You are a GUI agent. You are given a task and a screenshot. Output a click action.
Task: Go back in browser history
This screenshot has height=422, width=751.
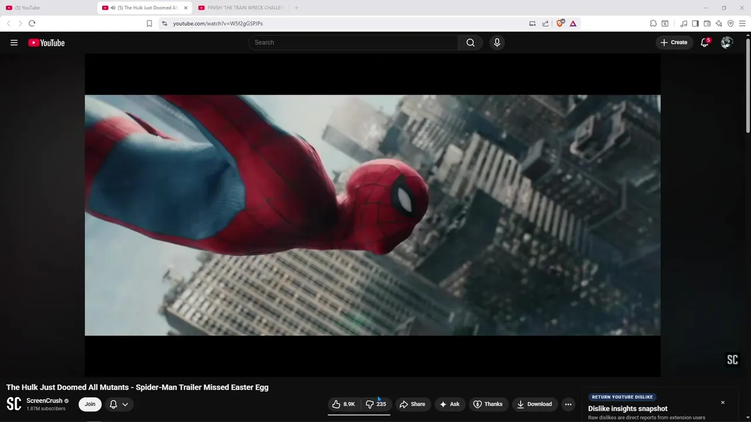click(x=8, y=23)
